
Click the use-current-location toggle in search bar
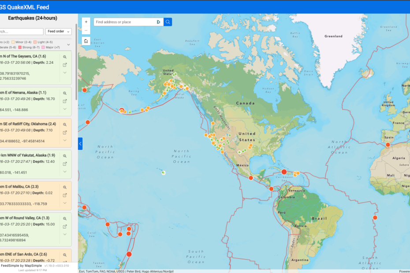pyautogui.click(x=158, y=21)
